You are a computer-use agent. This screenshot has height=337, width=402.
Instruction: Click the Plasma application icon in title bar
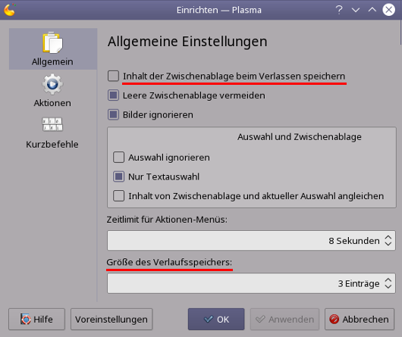point(10,10)
